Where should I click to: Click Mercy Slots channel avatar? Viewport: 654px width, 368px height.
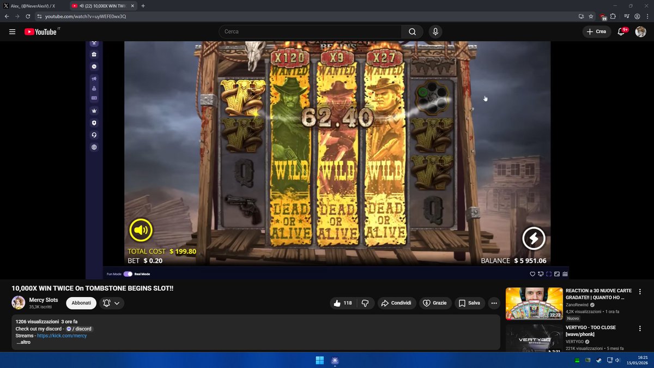[19, 303]
